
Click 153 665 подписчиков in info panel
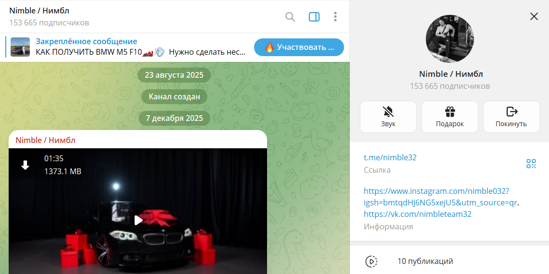450,86
